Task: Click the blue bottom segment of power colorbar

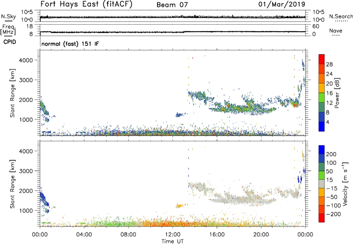Action: (x=322, y=126)
